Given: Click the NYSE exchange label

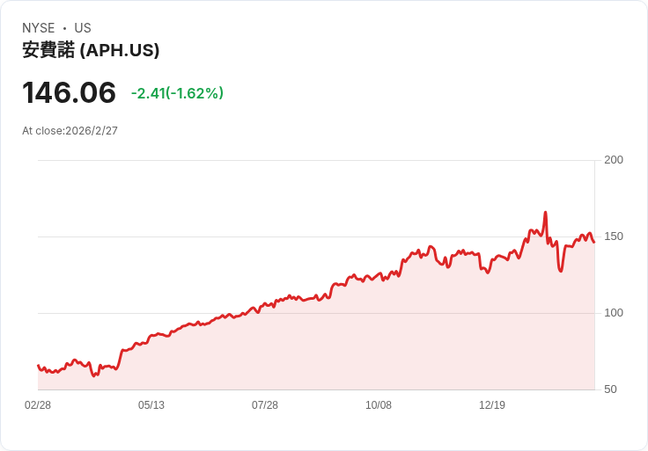Looking at the screenshot, I should 39,28.
